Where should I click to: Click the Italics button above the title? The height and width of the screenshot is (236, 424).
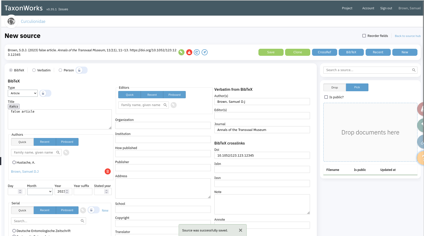[x=14, y=107]
